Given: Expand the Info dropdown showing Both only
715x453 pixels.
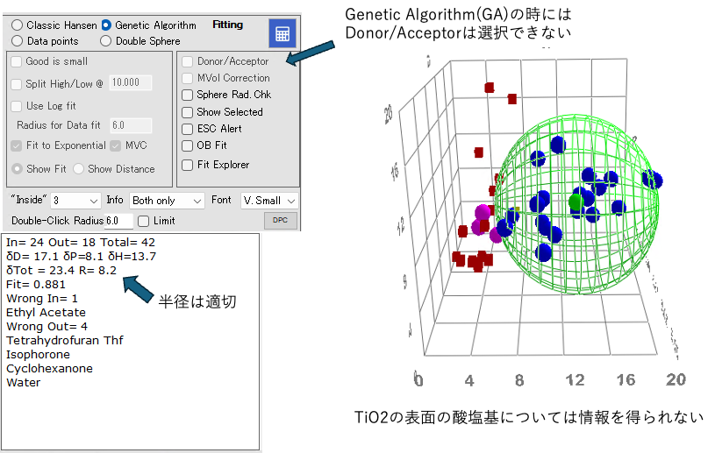Looking at the screenshot, I should 167,201.
